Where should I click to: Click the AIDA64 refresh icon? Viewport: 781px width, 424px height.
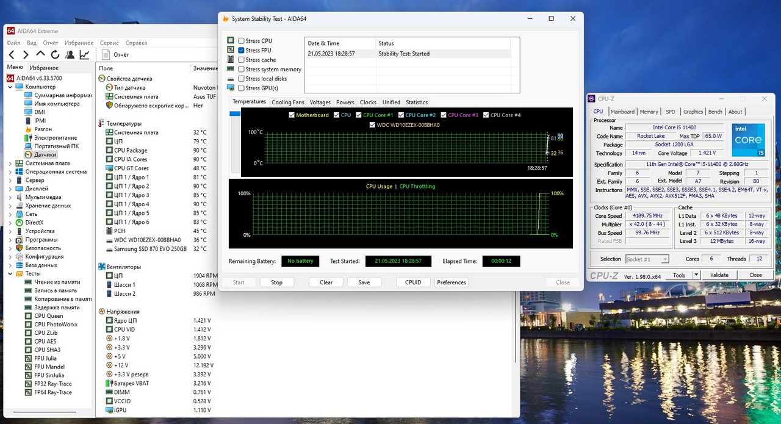coord(56,55)
